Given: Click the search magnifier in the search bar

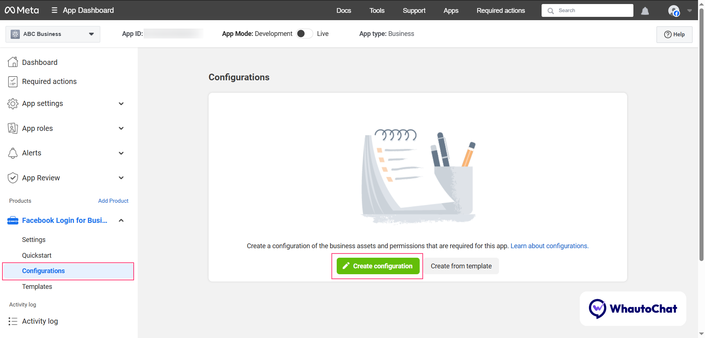Looking at the screenshot, I should (x=551, y=10).
